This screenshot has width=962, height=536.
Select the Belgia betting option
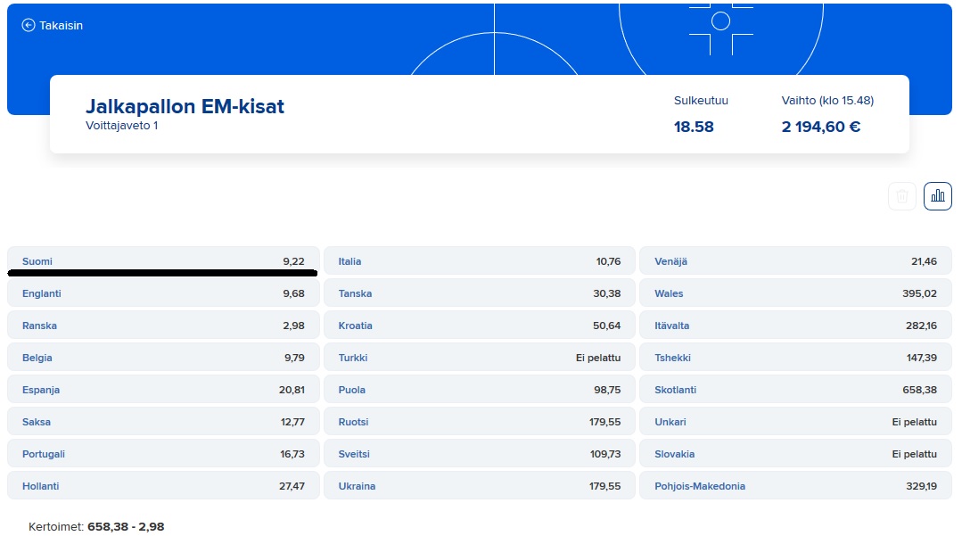coord(163,358)
